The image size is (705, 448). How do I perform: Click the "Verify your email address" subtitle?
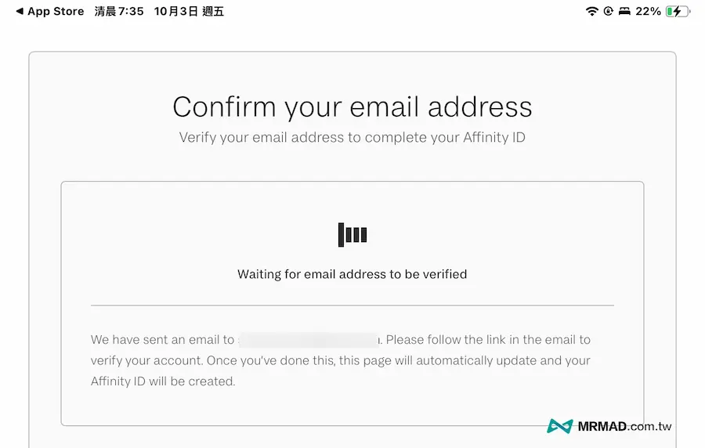(x=352, y=138)
